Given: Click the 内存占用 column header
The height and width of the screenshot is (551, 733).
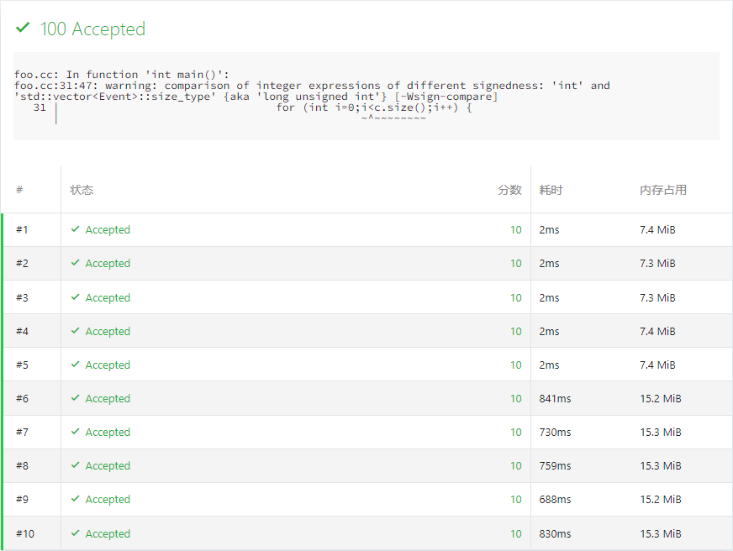Looking at the screenshot, I should (x=662, y=190).
